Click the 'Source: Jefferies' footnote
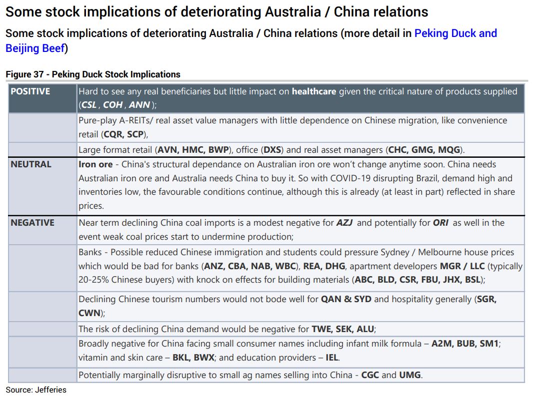This screenshot has height=403, width=533. tap(36, 390)
